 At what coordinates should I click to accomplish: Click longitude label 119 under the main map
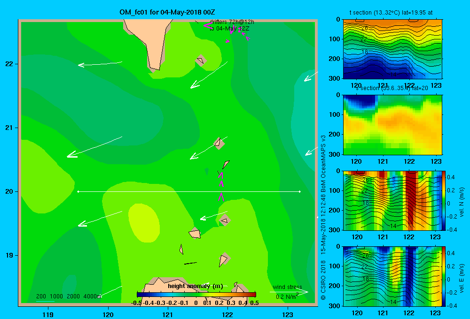(48, 314)
